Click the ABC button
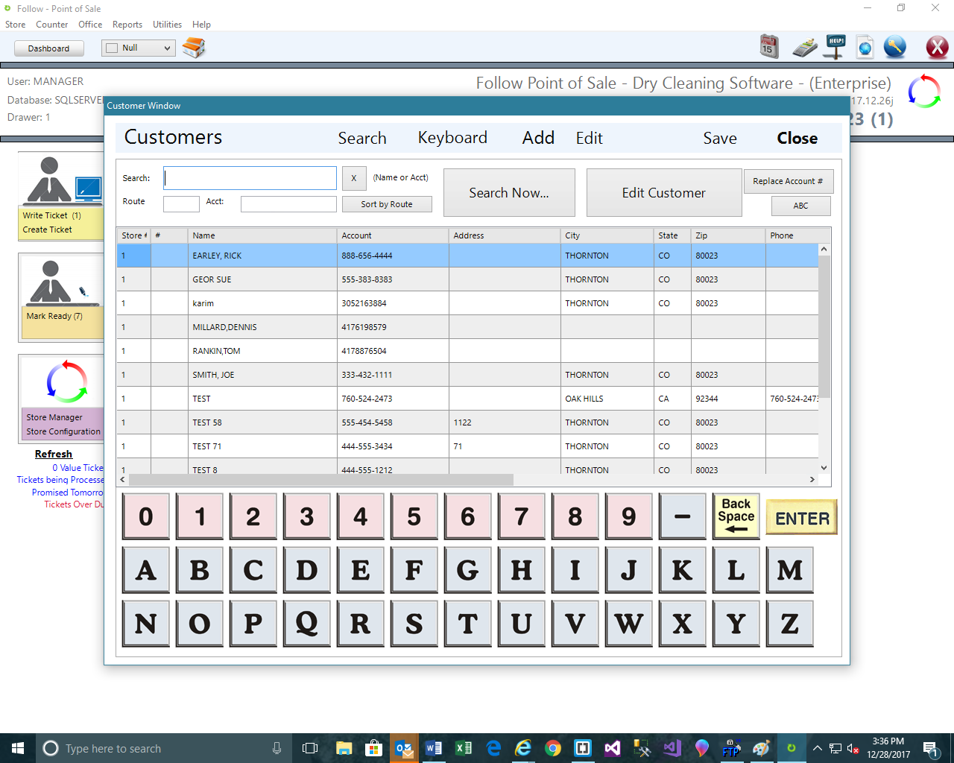The image size is (954, 763). point(800,206)
